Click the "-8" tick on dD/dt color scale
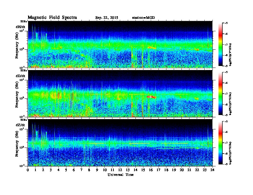Image resolution: width=253 pixels, height=195 pixels. point(226,104)
